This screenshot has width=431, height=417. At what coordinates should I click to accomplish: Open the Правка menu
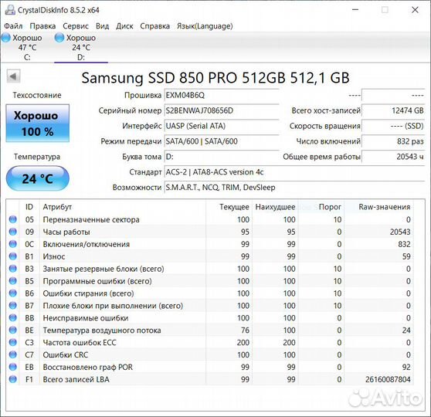click(x=42, y=26)
